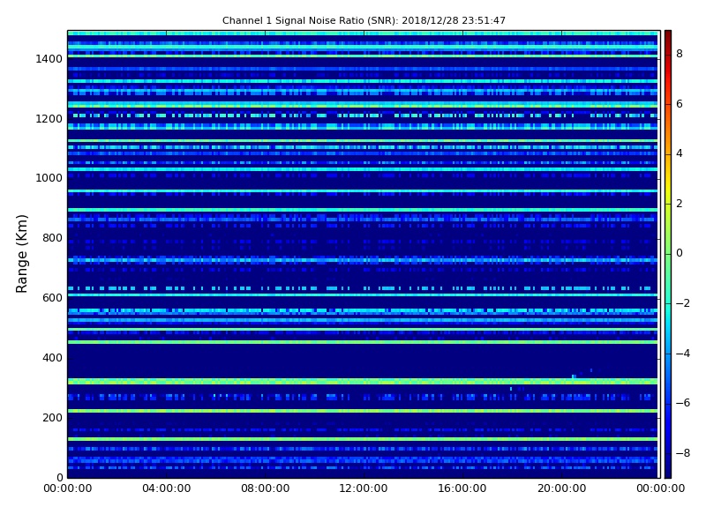706x529 pixels.
Task: Click the 600 range tick label
Action: click(x=52, y=298)
